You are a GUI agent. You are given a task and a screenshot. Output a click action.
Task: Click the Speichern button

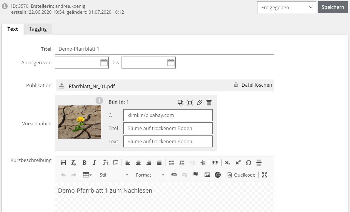tap(333, 7)
